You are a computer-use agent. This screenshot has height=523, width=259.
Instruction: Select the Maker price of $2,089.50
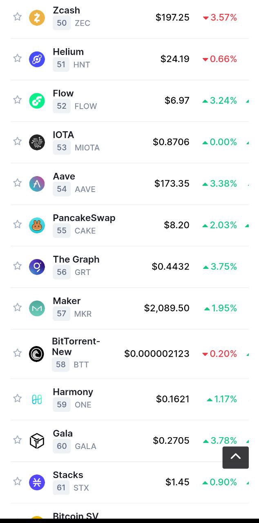(x=167, y=308)
